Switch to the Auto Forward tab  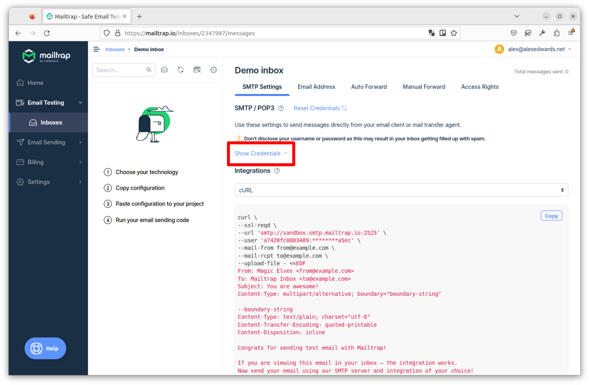tap(369, 87)
